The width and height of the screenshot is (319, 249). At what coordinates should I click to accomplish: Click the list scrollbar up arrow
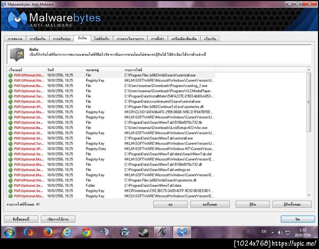pyautogui.click(x=309, y=70)
